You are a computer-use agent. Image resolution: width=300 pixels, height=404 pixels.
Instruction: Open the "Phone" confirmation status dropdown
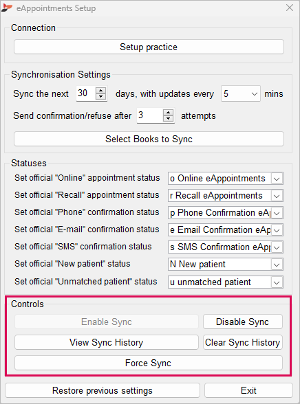[x=277, y=213]
